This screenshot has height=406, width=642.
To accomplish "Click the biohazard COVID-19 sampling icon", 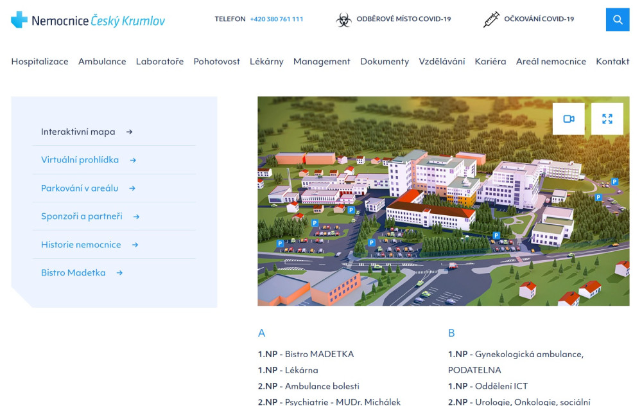I will (343, 19).
